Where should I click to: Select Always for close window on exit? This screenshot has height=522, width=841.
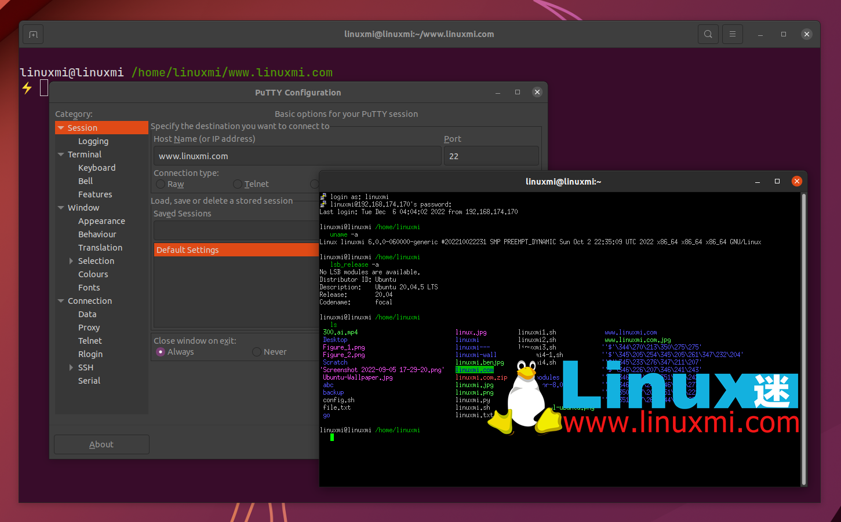click(160, 351)
